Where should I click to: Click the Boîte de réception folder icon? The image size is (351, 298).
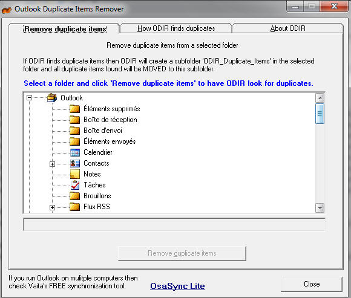[x=75, y=120]
